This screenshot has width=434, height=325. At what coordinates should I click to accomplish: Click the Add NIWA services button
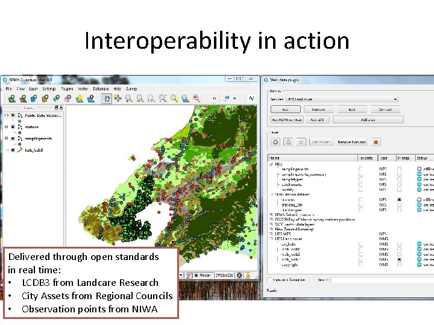(287, 120)
